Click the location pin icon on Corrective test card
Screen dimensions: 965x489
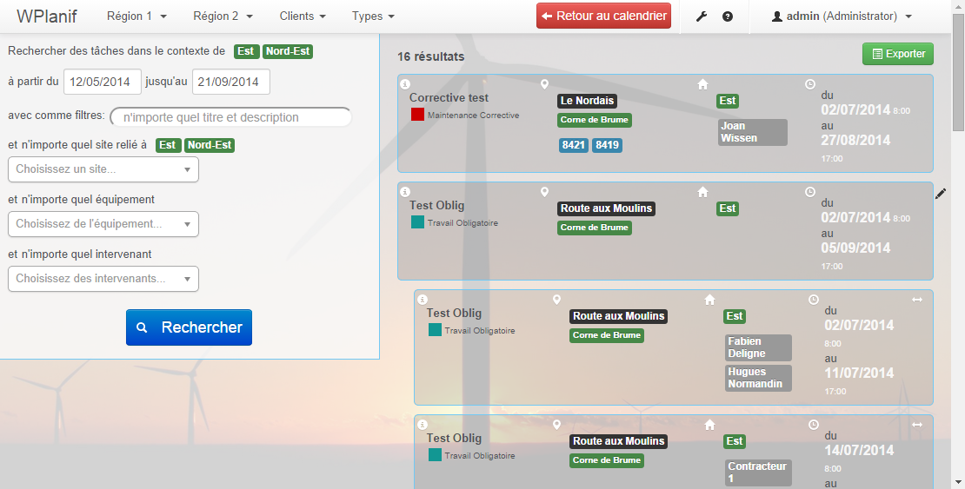coord(545,84)
